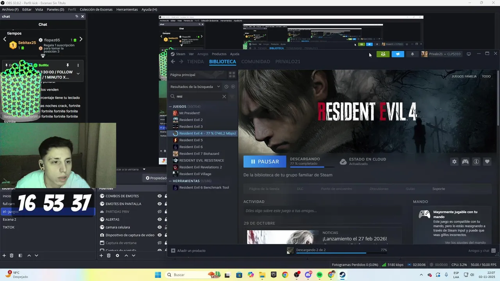Collapse HERRAMIENTAS category in Steam library
Image resolution: width=500 pixels, height=281 pixels.
(x=171, y=181)
